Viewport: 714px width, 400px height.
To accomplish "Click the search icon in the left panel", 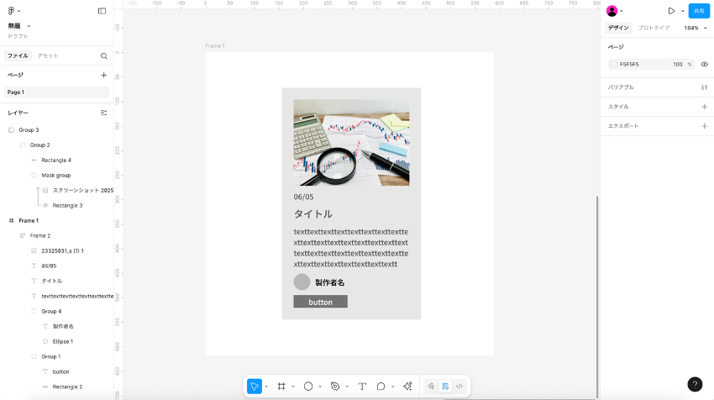I will pos(104,56).
